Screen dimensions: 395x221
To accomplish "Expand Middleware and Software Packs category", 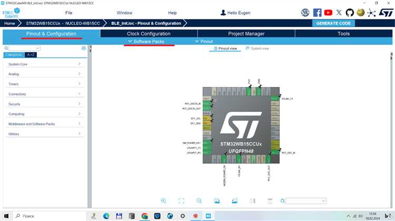I will [45, 124].
